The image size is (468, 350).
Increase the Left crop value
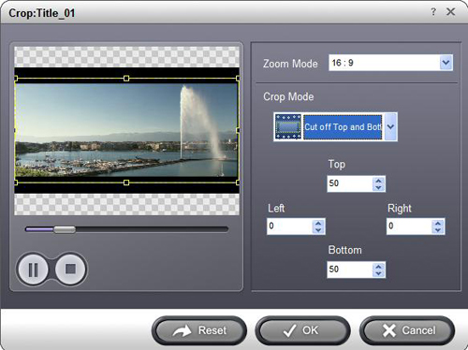pyautogui.click(x=318, y=224)
